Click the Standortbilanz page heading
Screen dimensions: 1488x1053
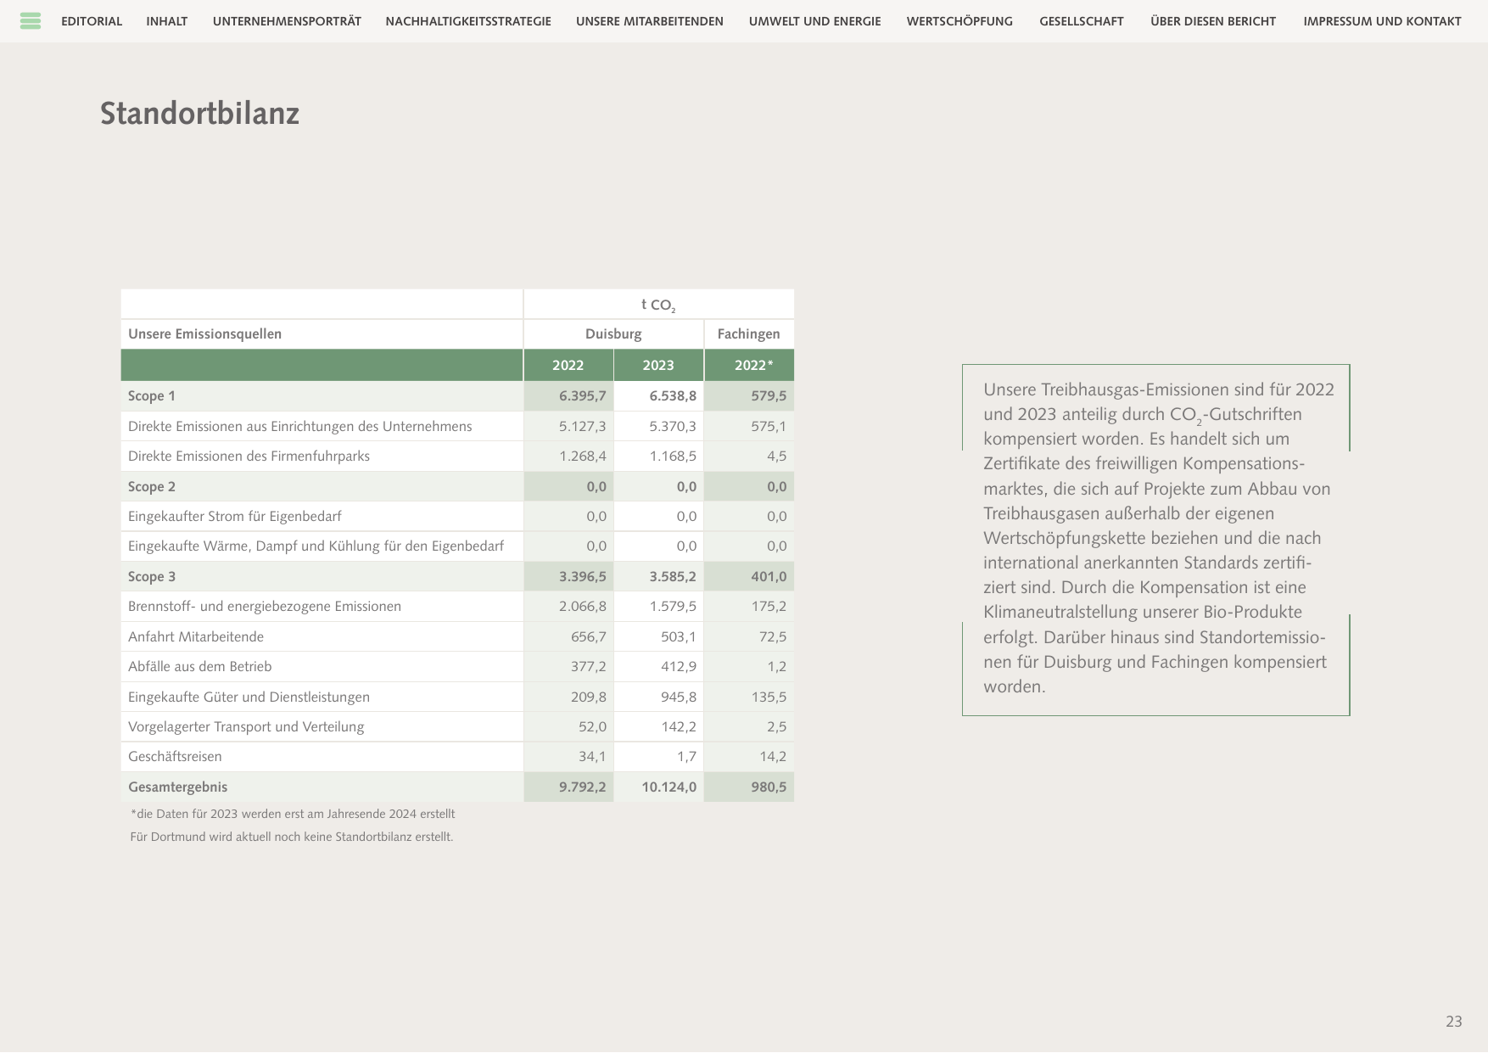point(199,114)
